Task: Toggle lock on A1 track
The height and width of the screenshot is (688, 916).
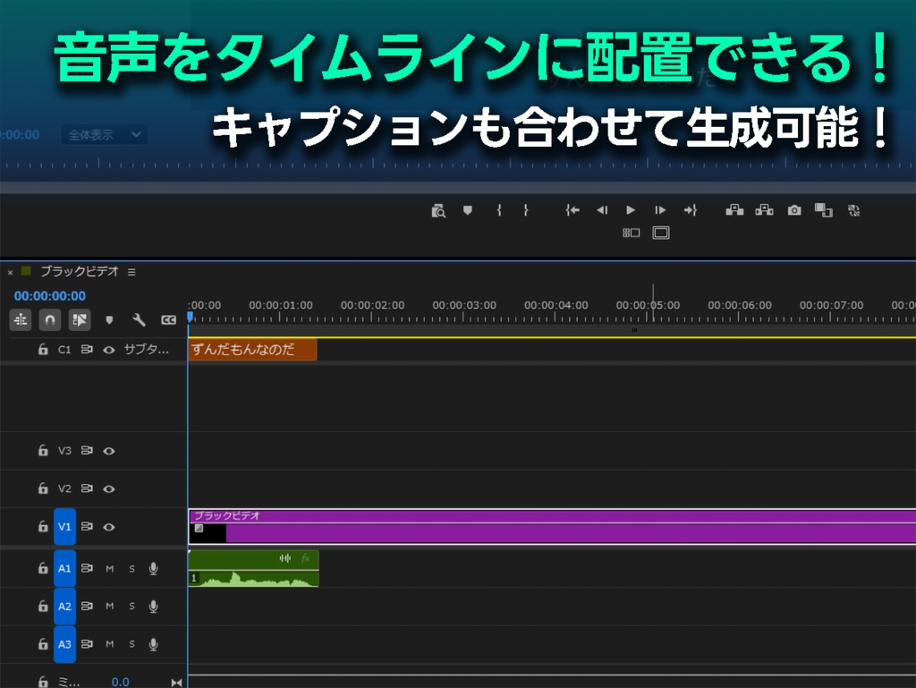Action: (x=43, y=568)
